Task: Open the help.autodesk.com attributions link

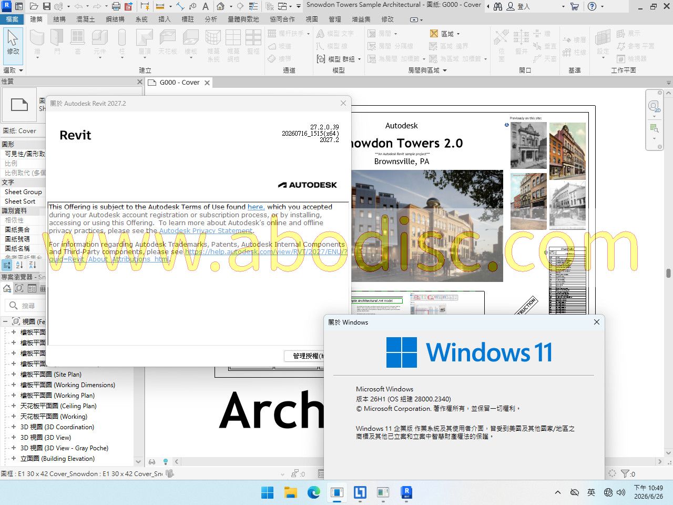Action: click(199, 256)
